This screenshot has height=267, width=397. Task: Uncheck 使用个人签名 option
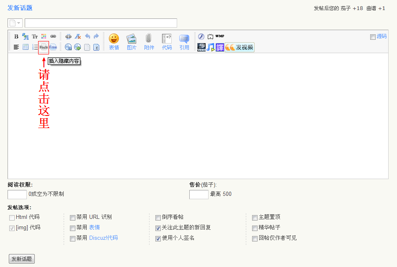158,239
